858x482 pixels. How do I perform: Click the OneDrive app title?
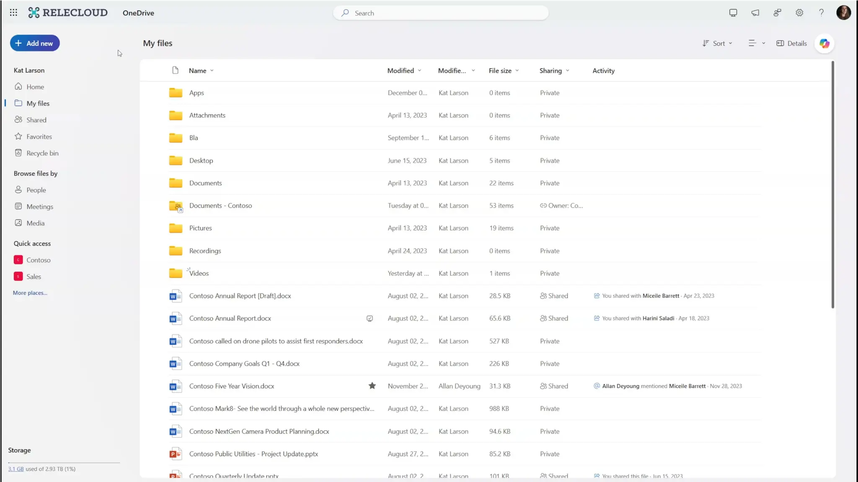click(x=138, y=13)
